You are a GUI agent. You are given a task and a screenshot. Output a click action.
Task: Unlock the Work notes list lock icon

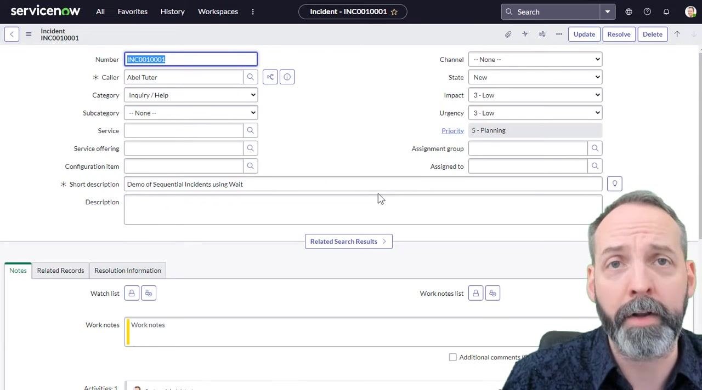point(475,294)
